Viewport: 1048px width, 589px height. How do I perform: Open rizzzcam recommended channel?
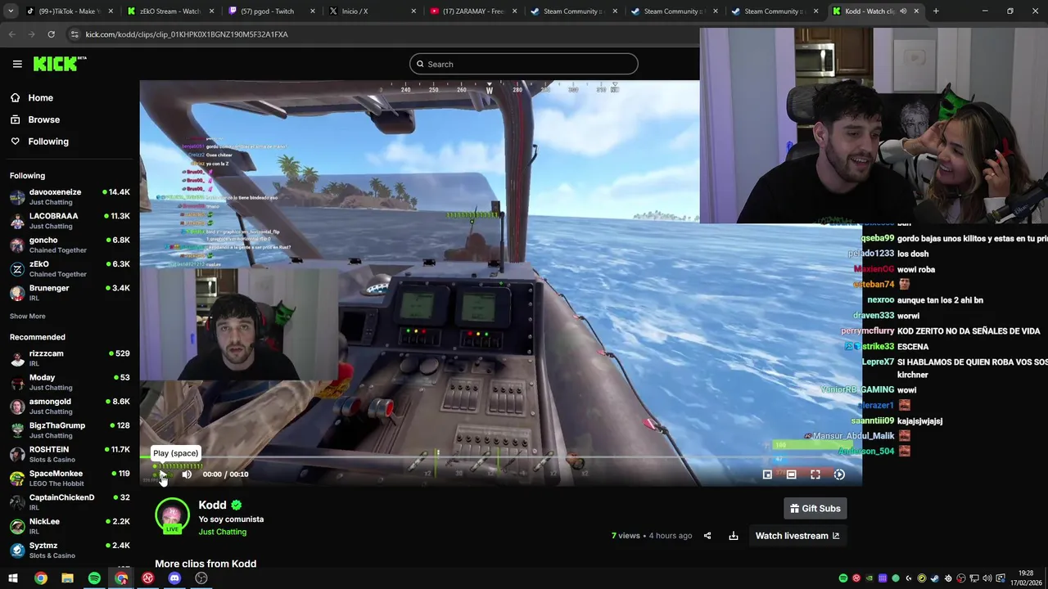70,358
